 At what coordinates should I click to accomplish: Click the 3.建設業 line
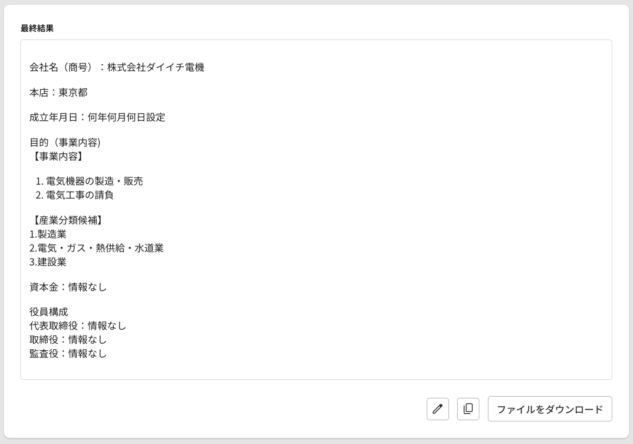click(x=48, y=262)
